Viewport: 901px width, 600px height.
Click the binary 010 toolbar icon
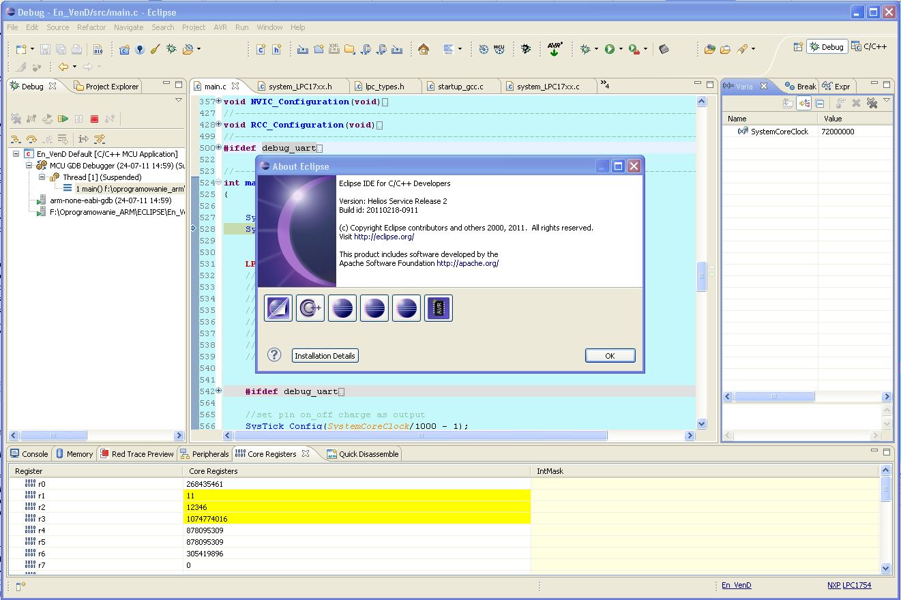point(98,49)
